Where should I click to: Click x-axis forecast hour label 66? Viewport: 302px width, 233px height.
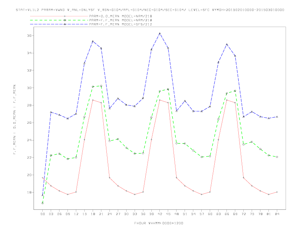(x=227, y=214)
